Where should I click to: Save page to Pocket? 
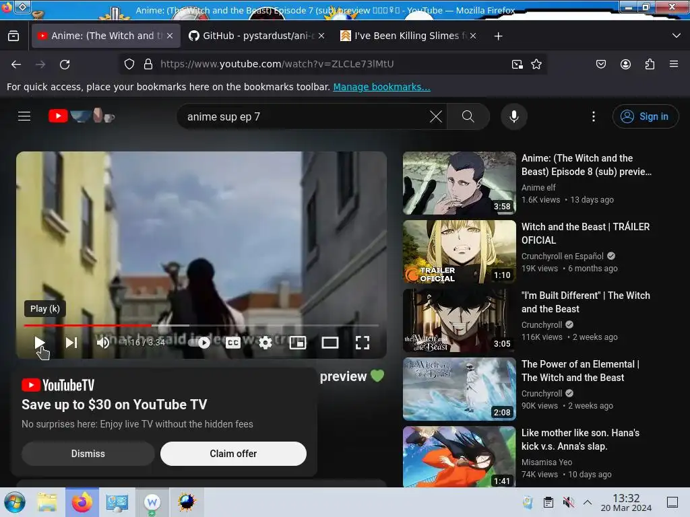(x=600, y=64)
